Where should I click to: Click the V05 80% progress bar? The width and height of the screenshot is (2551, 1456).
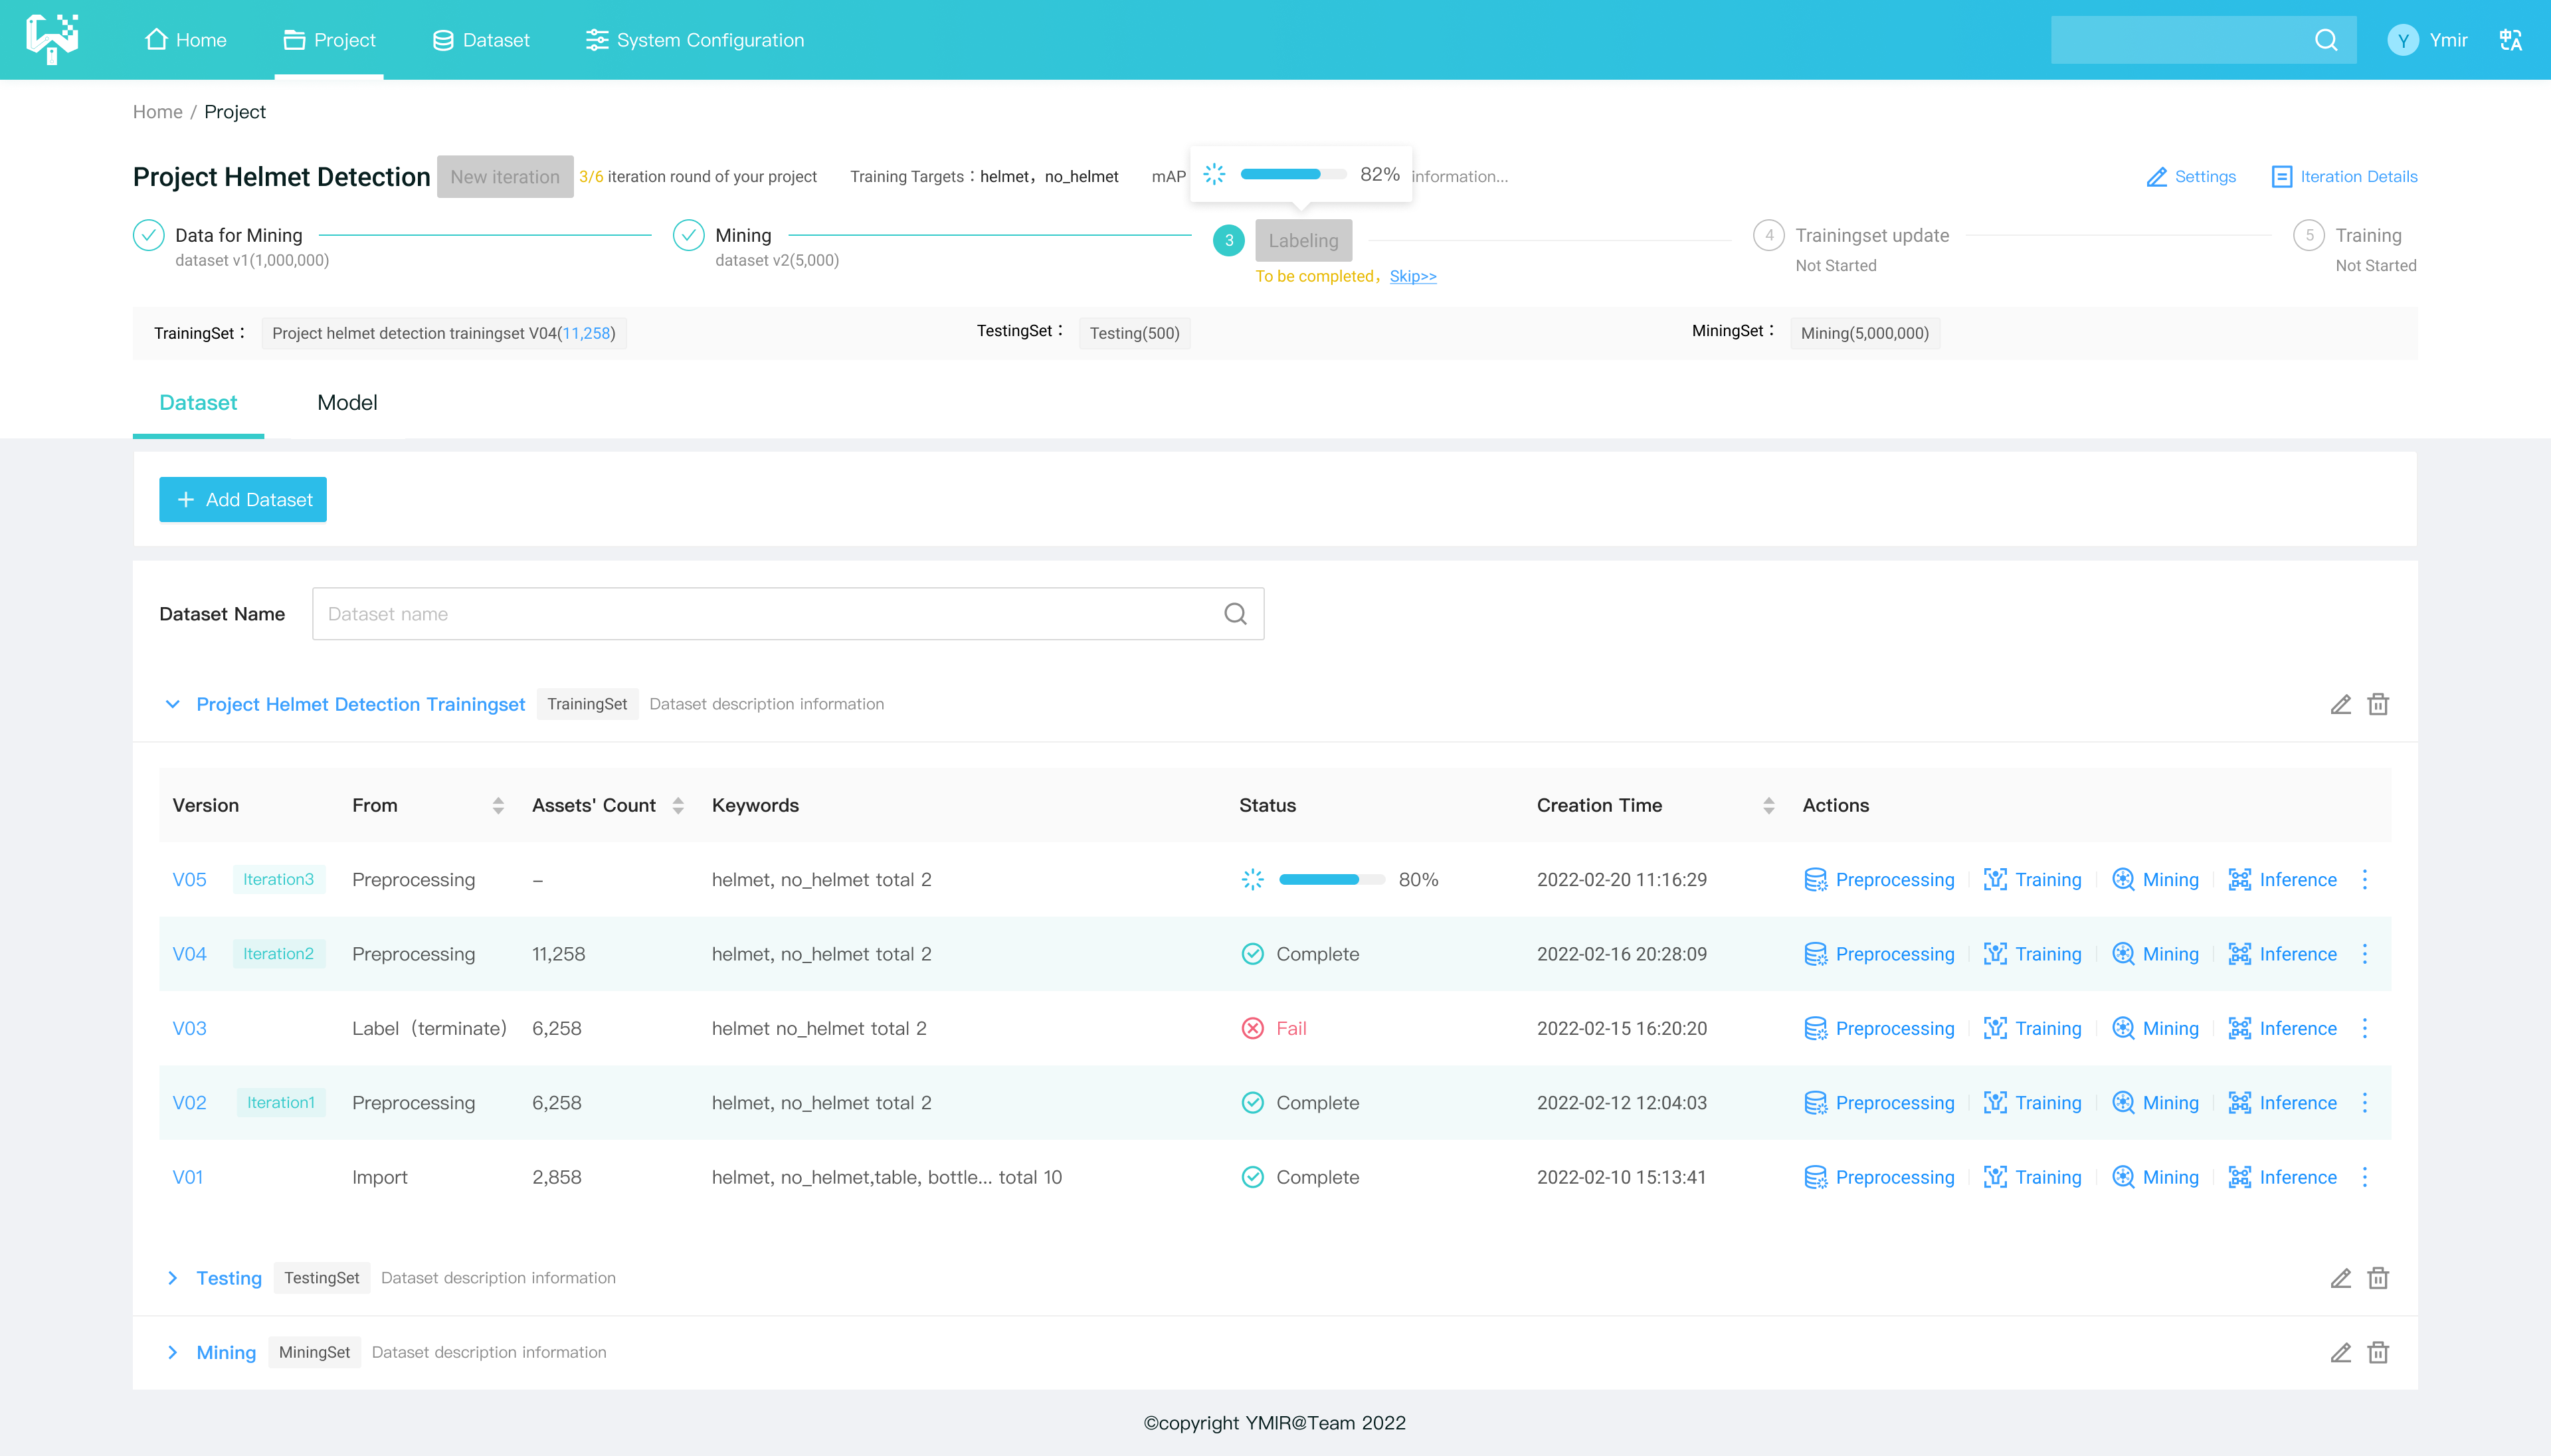(1332, 879)
